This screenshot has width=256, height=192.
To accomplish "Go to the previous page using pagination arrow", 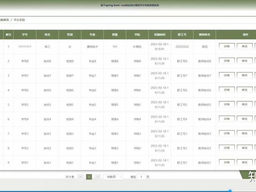I will [80, 177].
